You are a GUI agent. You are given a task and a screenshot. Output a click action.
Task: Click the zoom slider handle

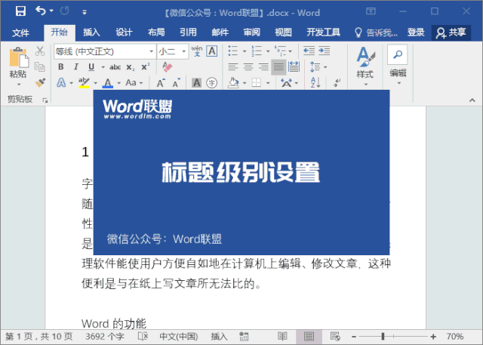(x=383, y=337)
